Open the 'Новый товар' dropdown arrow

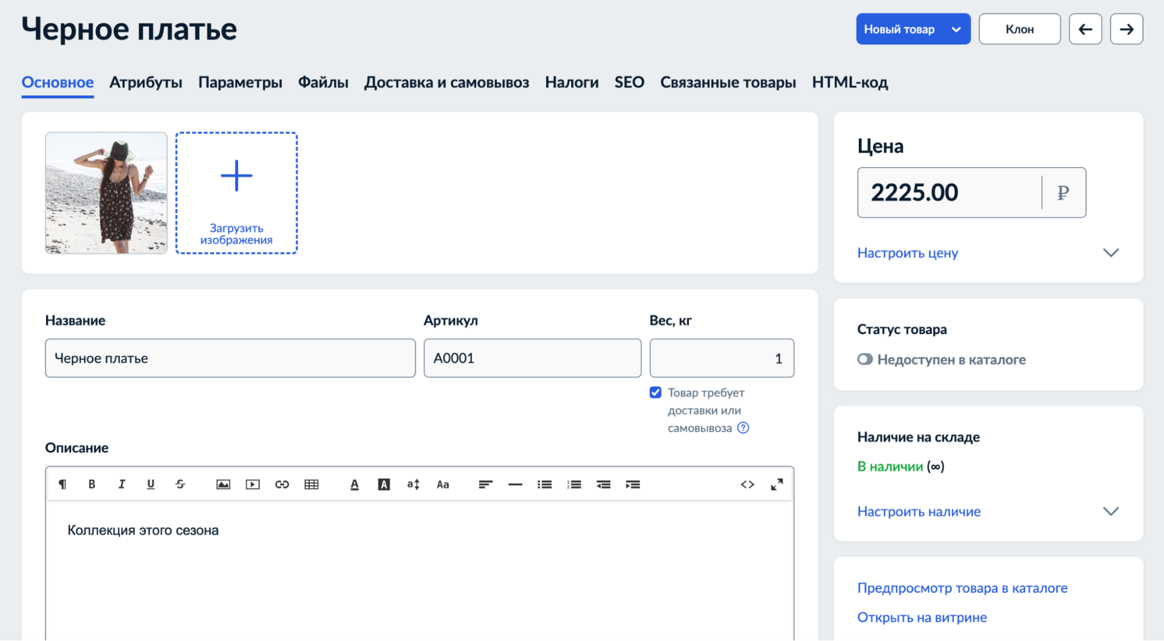pyautogui.click(x=956, y=29)
